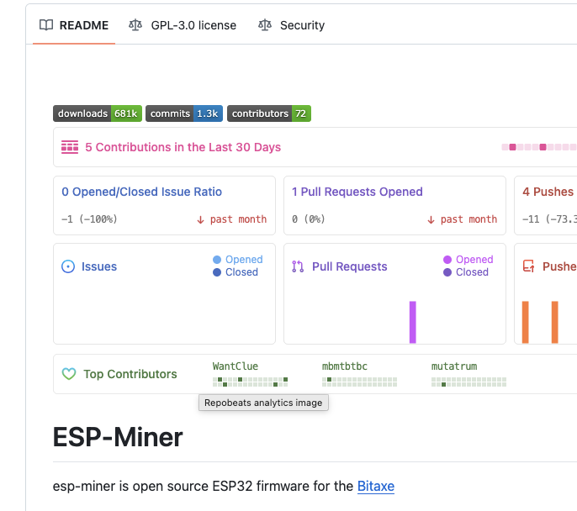
Task: Click 'Closed' legend label in Issues card
Action: coord(241,272)
